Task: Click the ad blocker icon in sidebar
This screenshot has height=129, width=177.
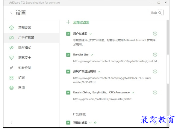Action: click(x=11, y=37)
